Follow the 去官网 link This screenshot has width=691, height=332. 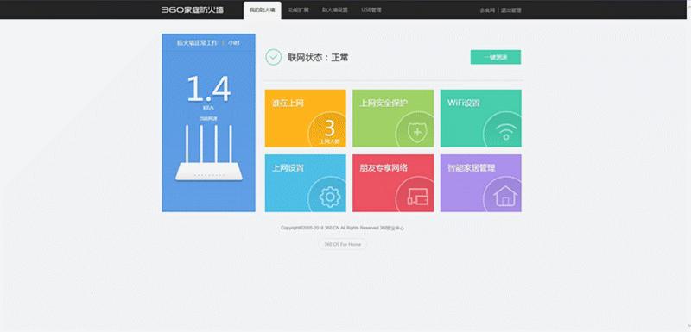[x=487, y=10]
